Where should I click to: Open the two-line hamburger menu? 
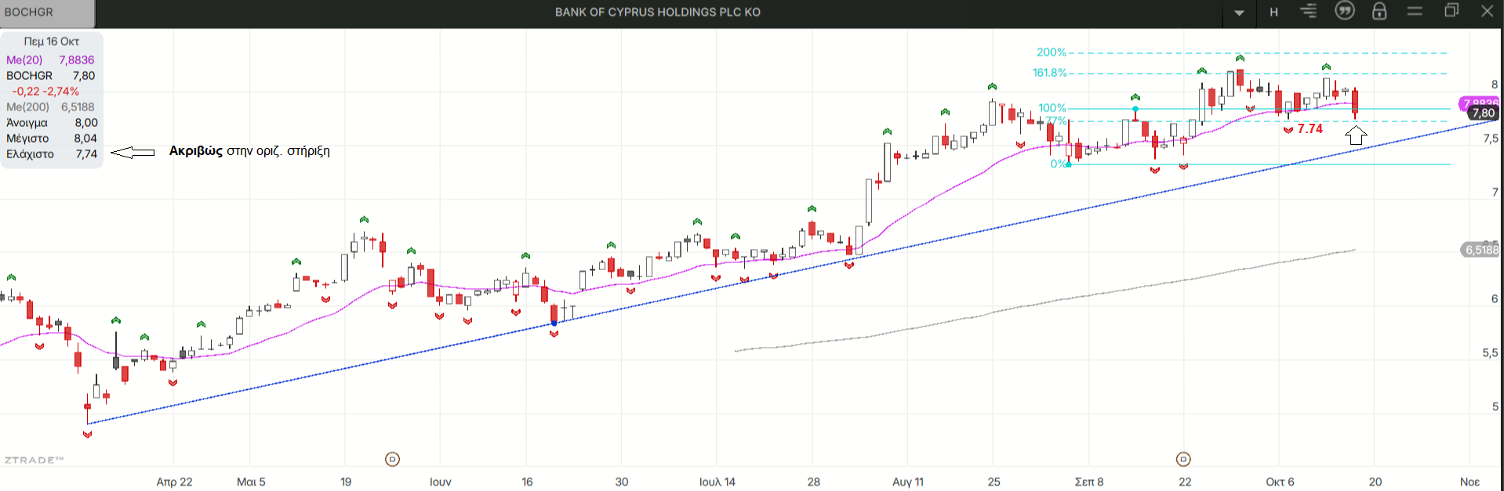1415,11
